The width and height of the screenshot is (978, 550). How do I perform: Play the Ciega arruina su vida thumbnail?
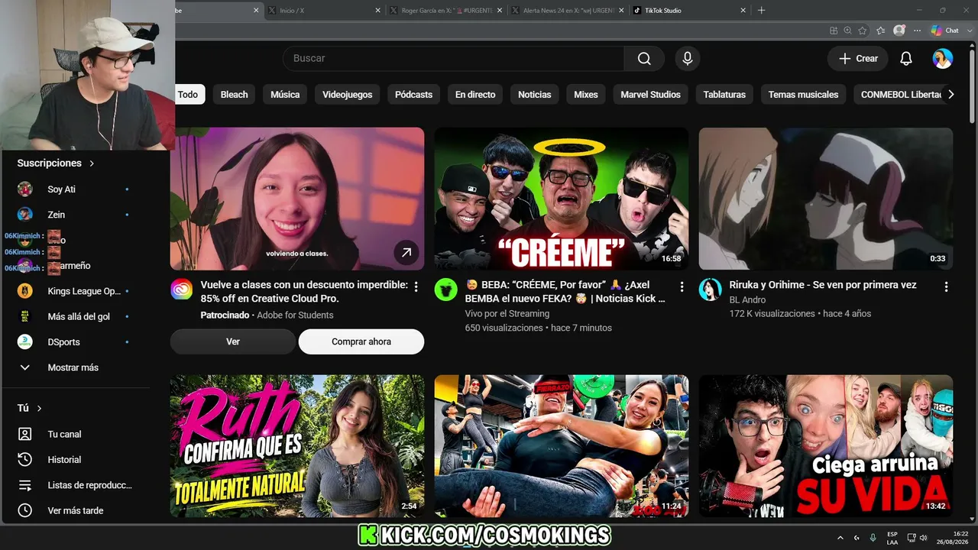click(826, 446)
